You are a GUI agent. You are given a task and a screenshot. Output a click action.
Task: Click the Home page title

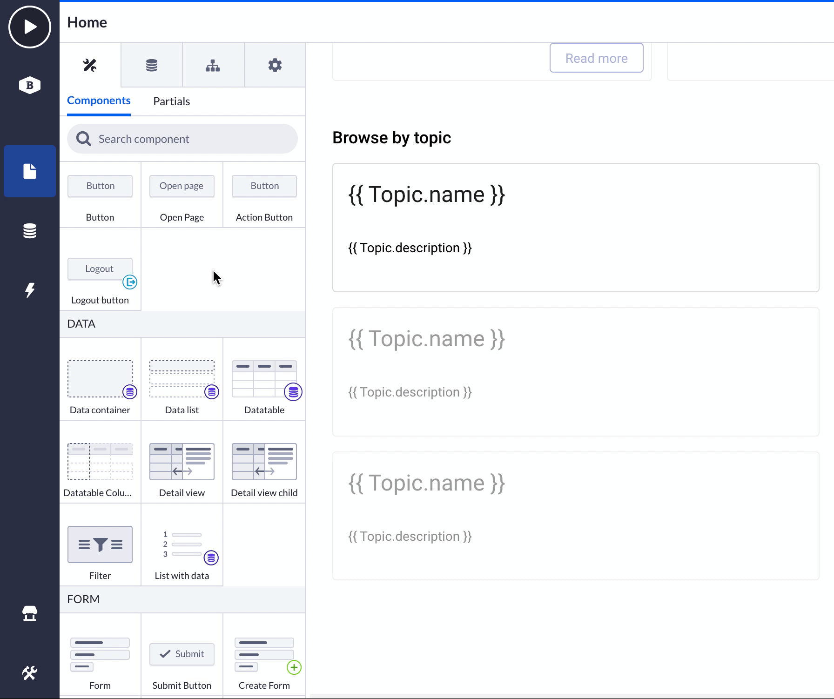[x=87, y=22]
